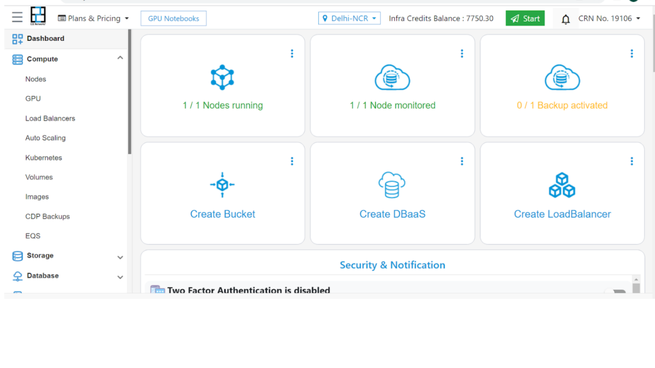The width and height of the screenshot is (655, 368).
Task: Open options menu on Create DBaaS card
Action: pyautogui.click(x=462, y=161)
